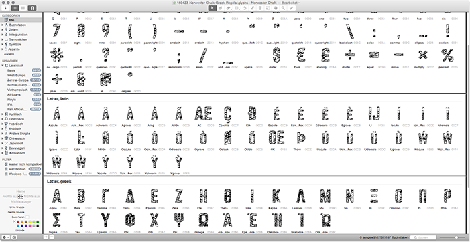Toggle the Exportieren checkbox

point(27,217)
